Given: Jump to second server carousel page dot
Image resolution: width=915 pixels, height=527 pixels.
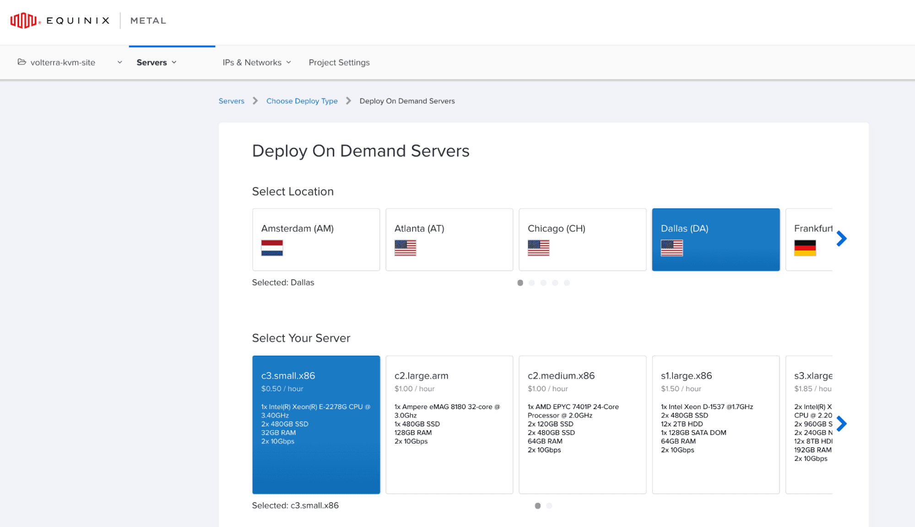Looking at the screenshot, I should pos(549,506).
